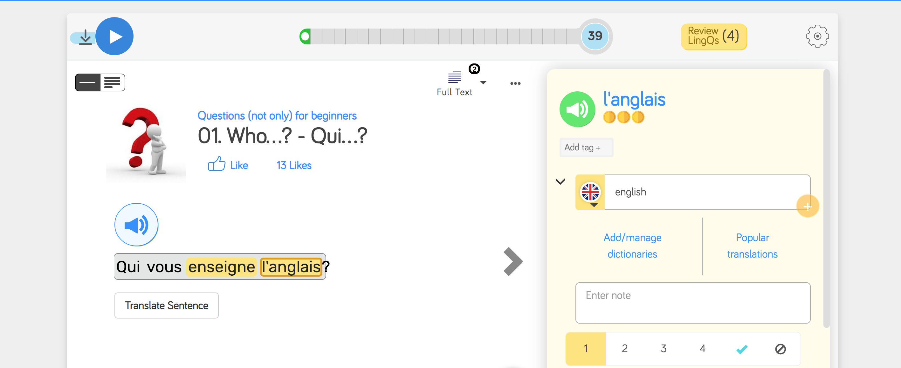The width and height of the screenshot is (901, 368).
Task: Switch to page view mode toggle
Action: coord(112,83)
